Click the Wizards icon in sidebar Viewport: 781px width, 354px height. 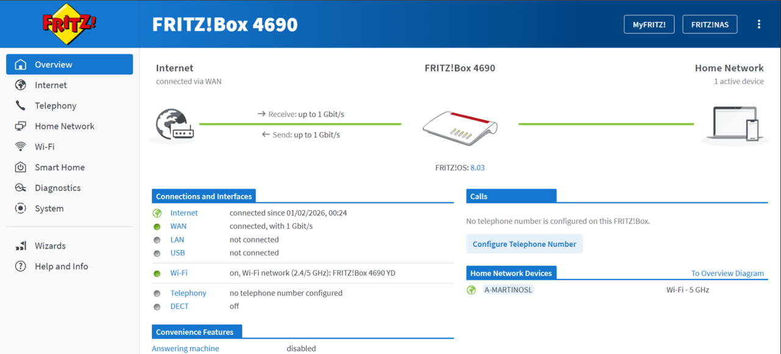point(21,246)
